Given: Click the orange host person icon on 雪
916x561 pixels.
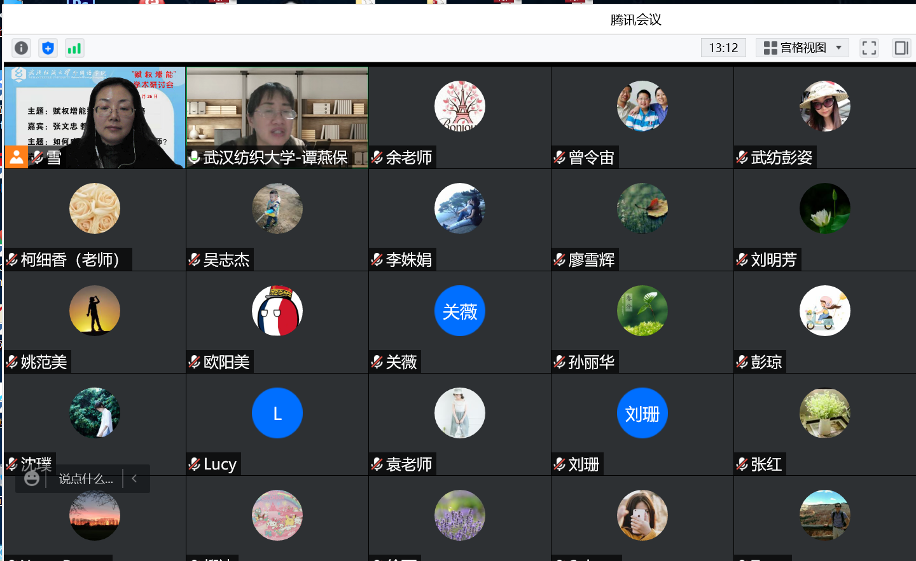Looking at the screenshot, I should (17, 157).
